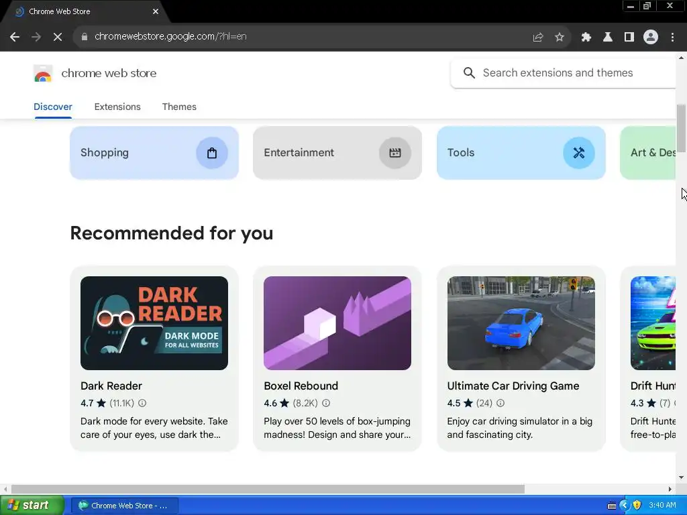Select the Chrome Web Store browser tab
Viewport: 687px width, 515px height.
pyautogui.click(x=86, y=11)
